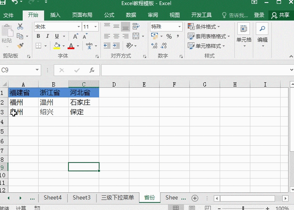The height and width of the screenshot is (210, 294).
Task: Click the phonetic guide wén icon
Action: 89,45
